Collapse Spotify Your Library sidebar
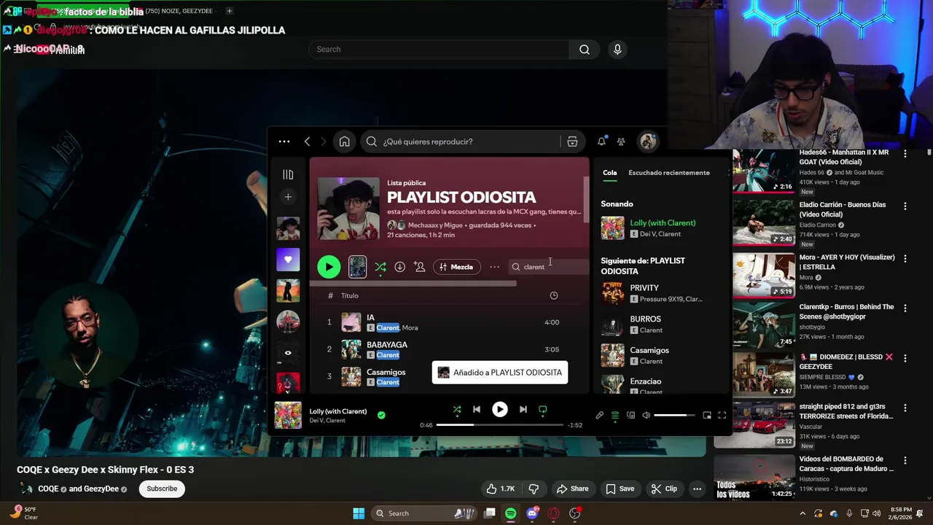This screenshot has height=525, width=933. 288,174
